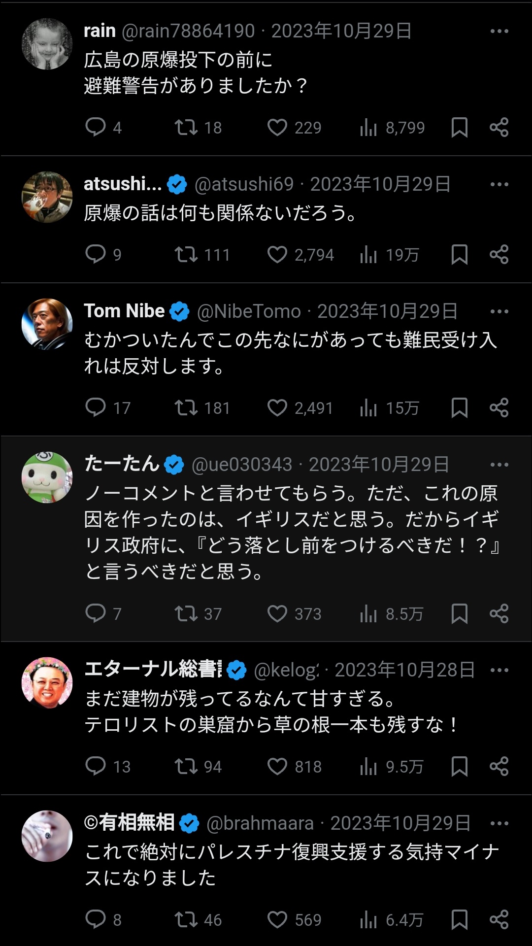The width and height of the screenshot is (532, 946).
Task: Like the tweet by エターナル総書記
Action: tap(277, 766)
